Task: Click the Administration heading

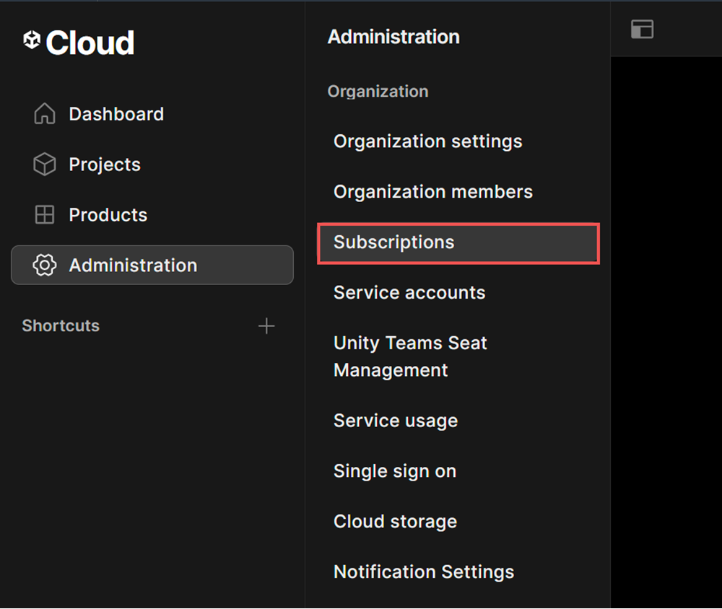Action: [393, 37]
